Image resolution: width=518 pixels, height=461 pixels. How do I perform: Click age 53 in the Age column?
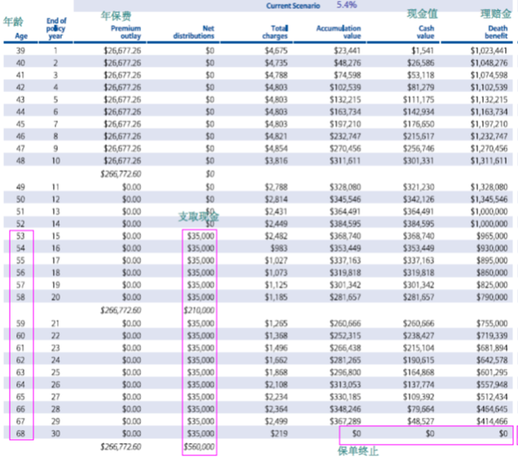click(20, 236)
